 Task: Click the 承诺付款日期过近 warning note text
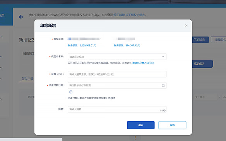click(x=91, y=98)
